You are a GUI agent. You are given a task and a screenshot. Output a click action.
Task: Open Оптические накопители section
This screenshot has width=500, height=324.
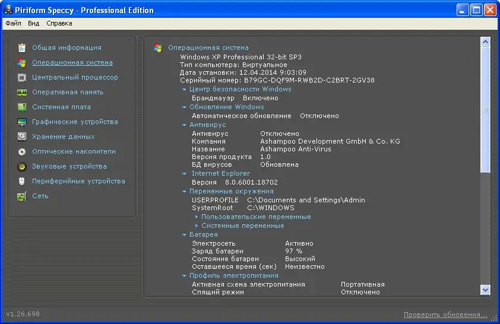pyautogui.click(x=74, y=151)
